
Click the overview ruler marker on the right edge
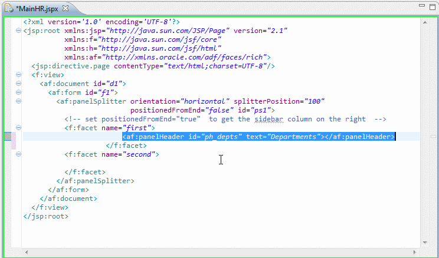point(433,136)
